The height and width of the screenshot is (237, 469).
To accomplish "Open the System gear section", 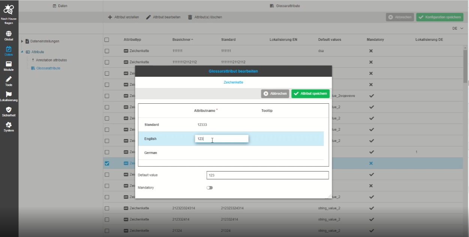I will click(9, 127).
